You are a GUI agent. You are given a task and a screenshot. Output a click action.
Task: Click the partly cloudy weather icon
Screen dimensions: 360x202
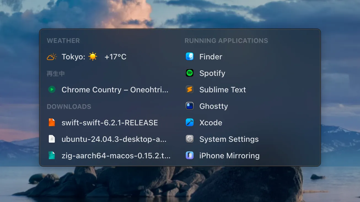click(52, 57)
